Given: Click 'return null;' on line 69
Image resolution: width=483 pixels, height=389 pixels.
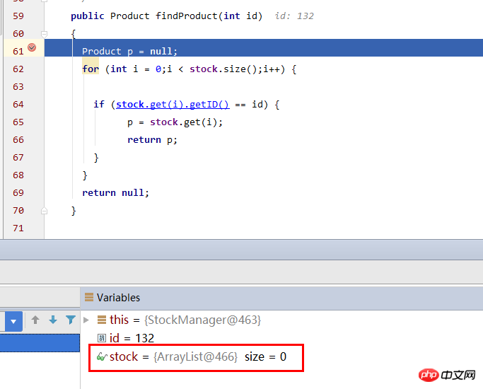Looking at the screenshot, I should (x=115, y=193).
